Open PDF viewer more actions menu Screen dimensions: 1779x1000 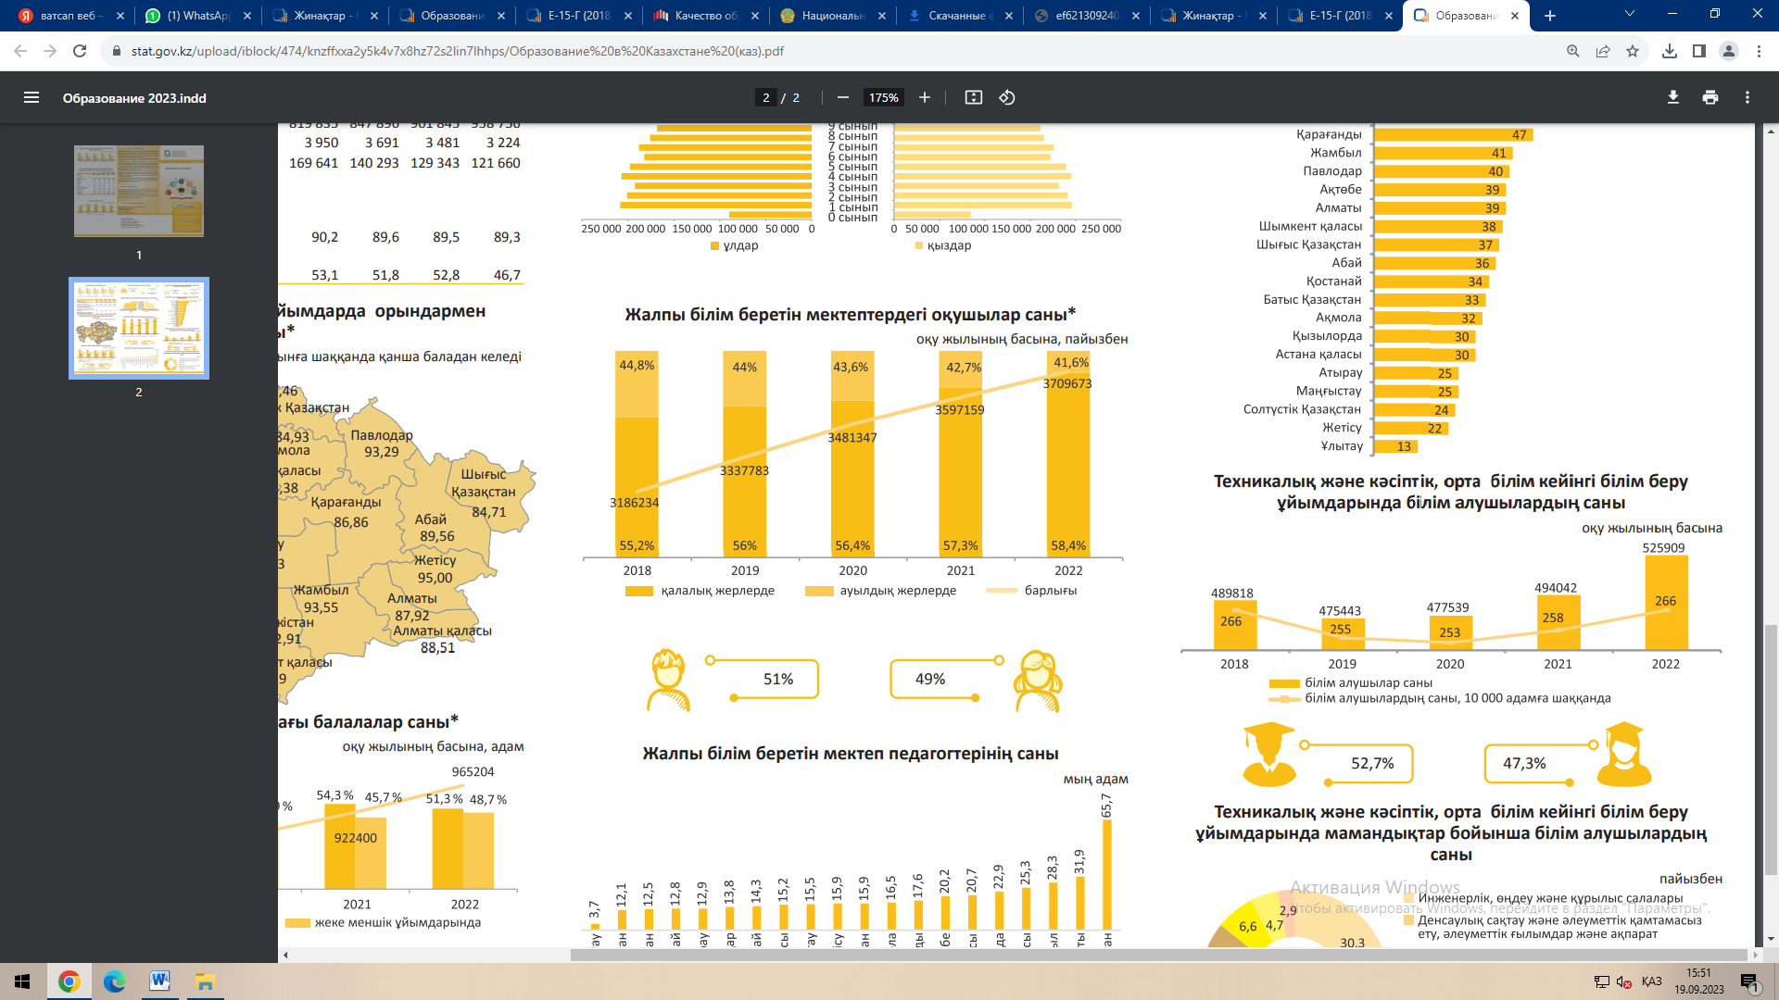pyautogui.click(x=1747, y=97)
